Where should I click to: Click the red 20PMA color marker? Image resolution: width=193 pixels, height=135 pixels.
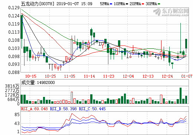point(143,4)
